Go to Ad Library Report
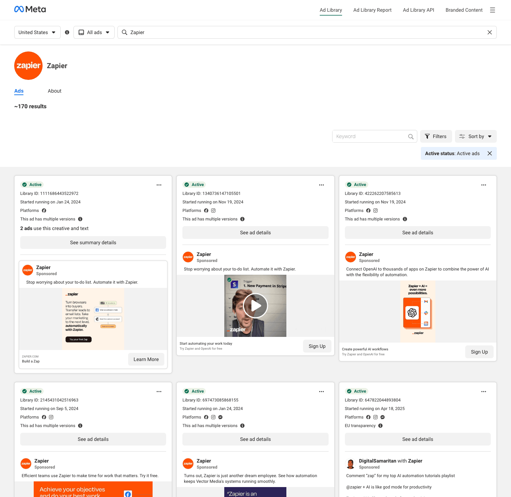Image resolution: width=511 pixels, height=497 pixels. [373, 10]
